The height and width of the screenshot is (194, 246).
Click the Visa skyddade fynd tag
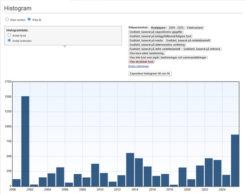(141, 62)
